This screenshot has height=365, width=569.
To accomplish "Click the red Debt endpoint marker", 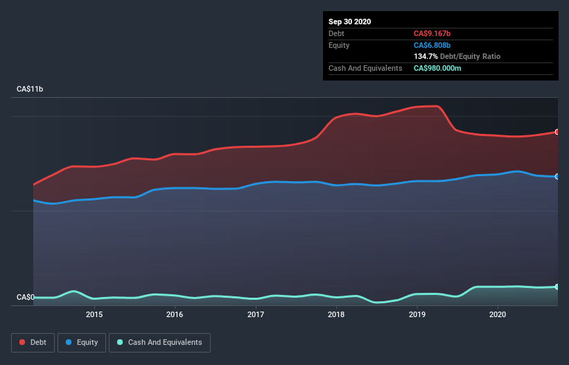I will [557, 132].
